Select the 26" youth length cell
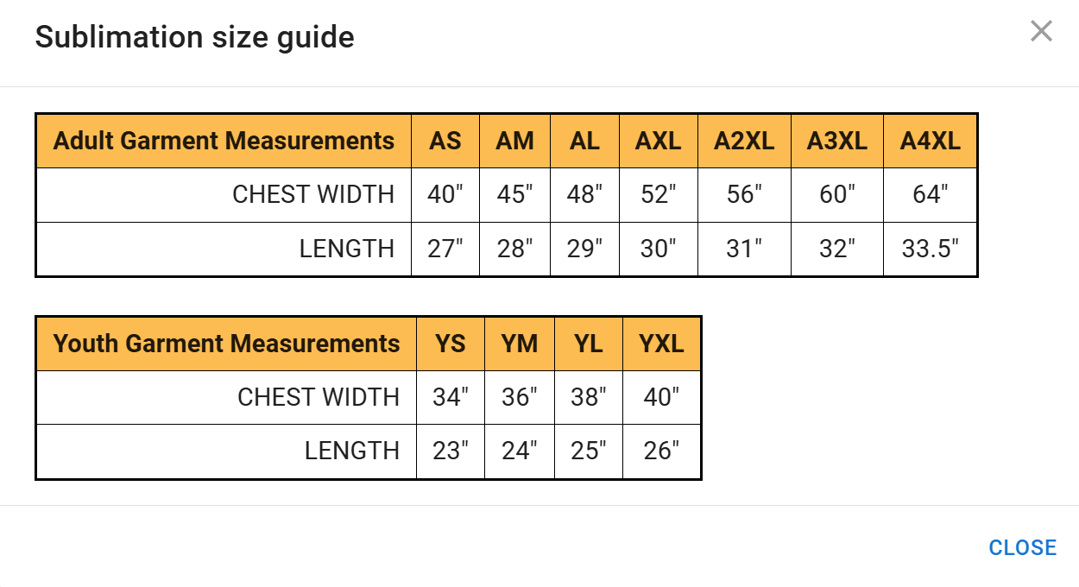The image size is (1079, 587). click(x=661, y=451)
